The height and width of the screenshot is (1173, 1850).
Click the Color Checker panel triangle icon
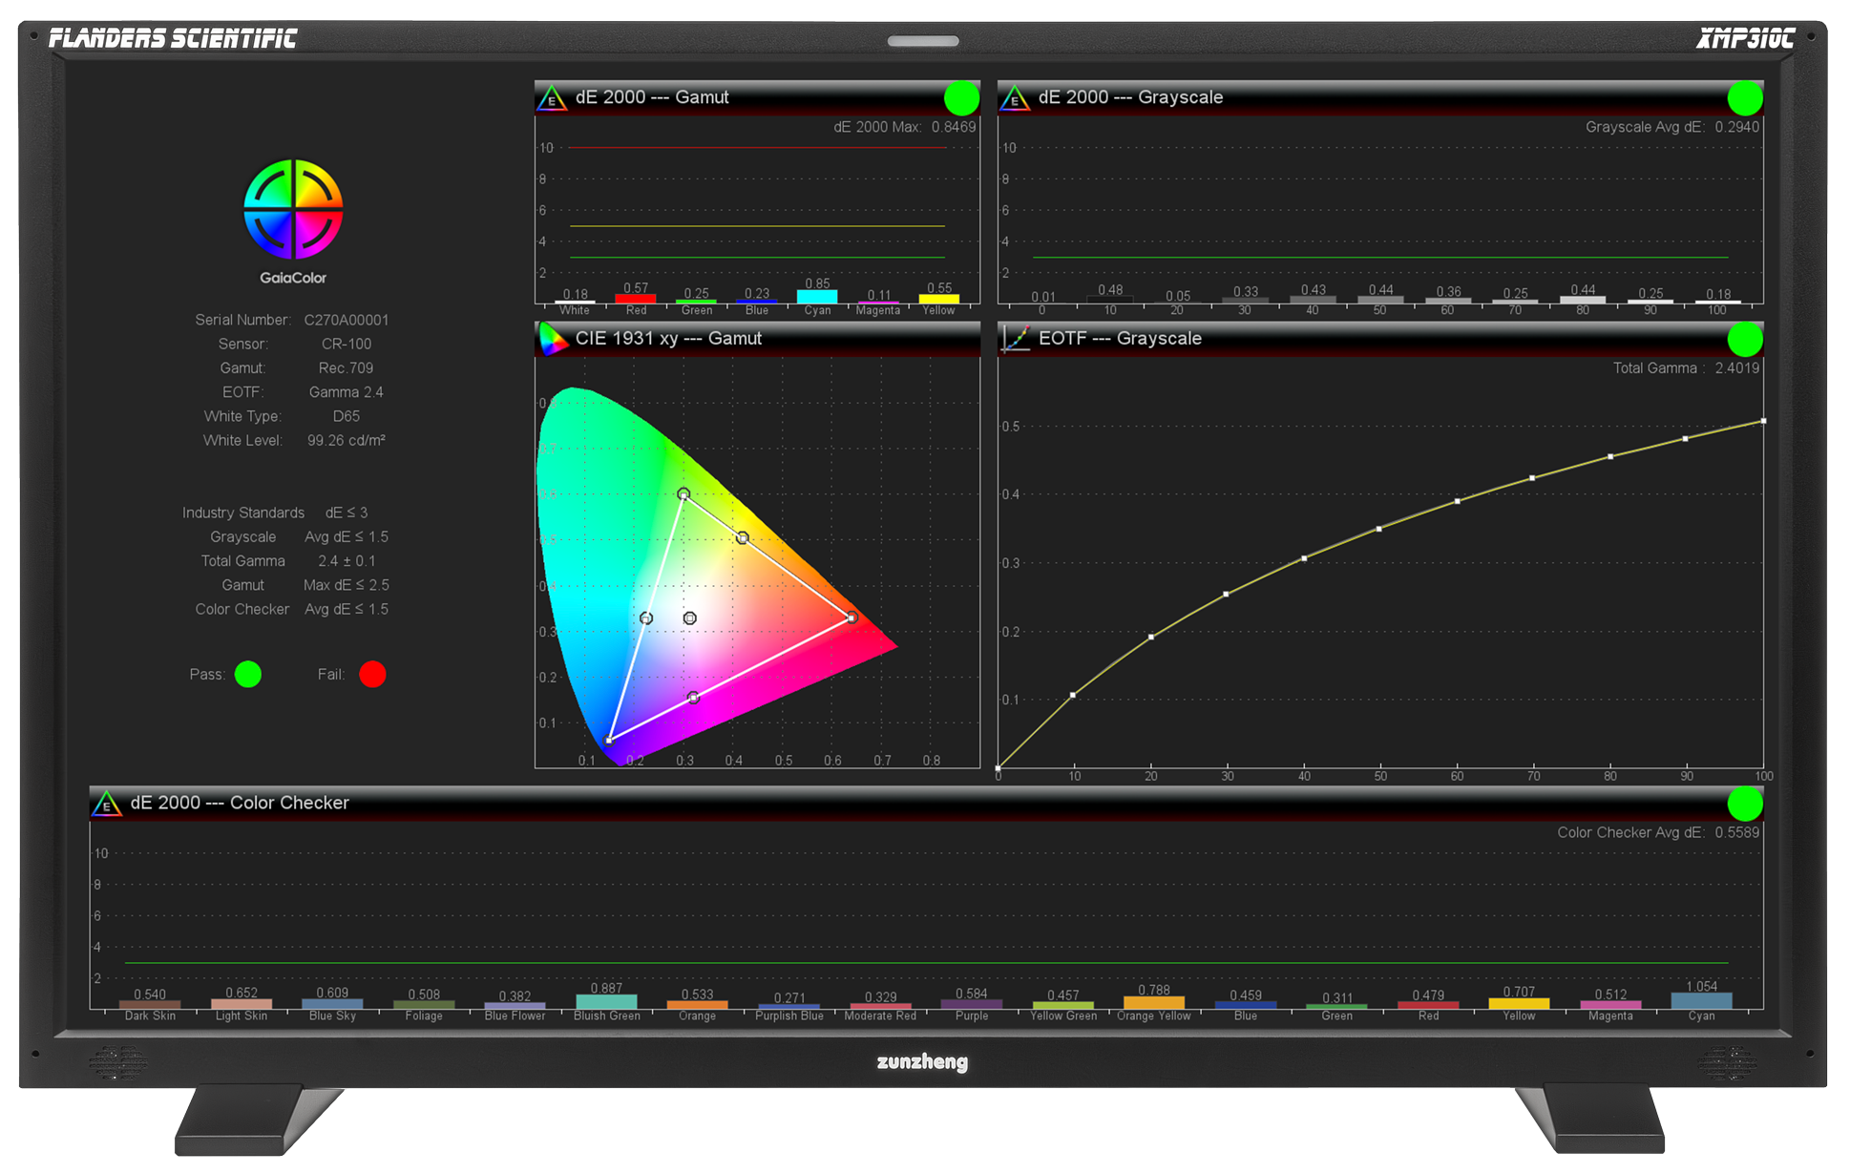pyautogui.click(x=106, y=804)
